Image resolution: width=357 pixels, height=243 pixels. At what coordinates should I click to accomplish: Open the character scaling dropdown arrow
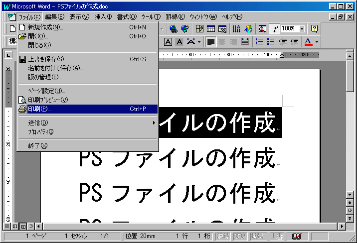click(x=199, y=42)
